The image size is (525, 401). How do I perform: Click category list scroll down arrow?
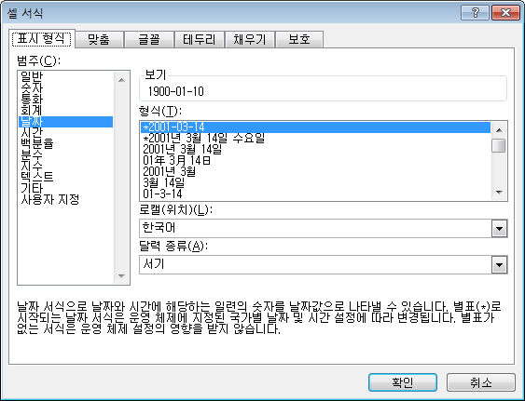(121, 276)
